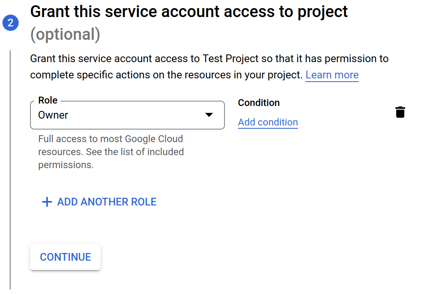This screenshot has width=423, height=294.
Task: Click the permissions description text
Action: (x=110, y=152)
